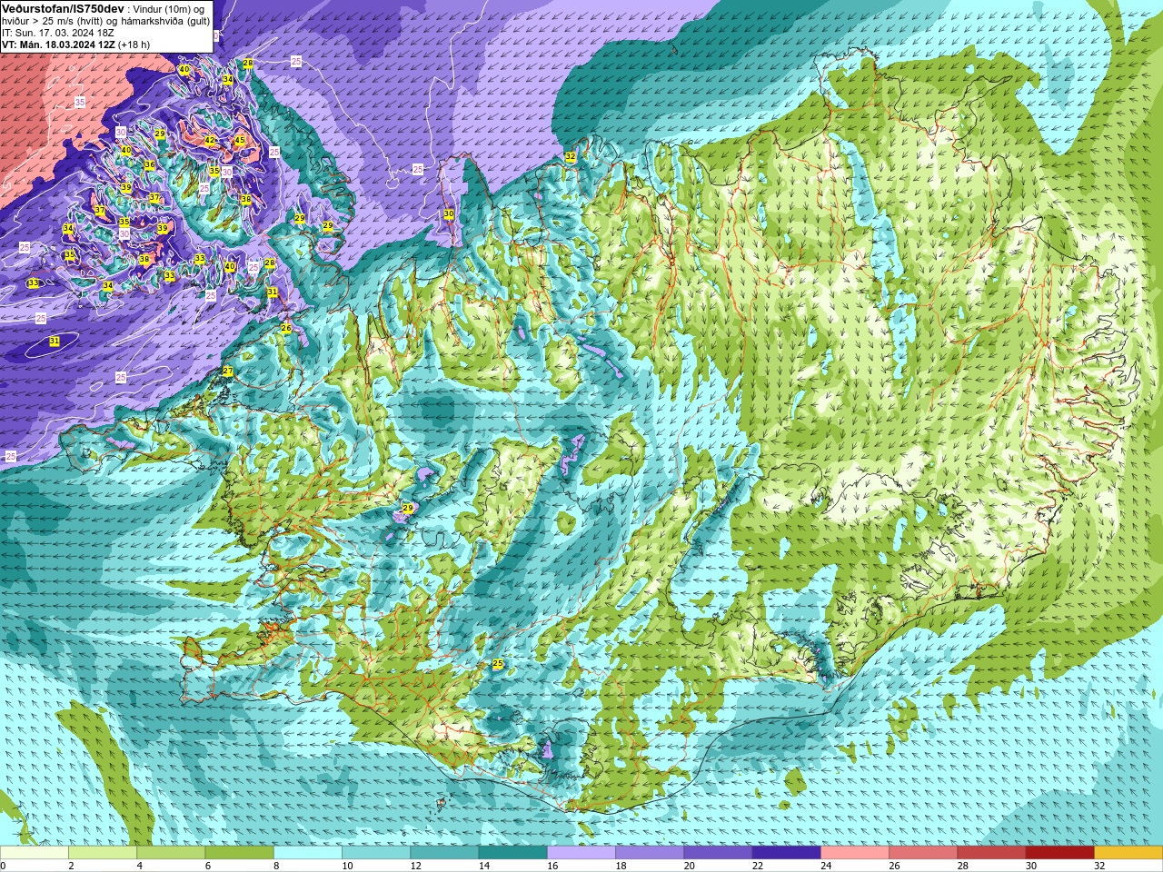1163x872 pixels.
Task: Click the scale tick number '24'
Action: pos(826,866)
